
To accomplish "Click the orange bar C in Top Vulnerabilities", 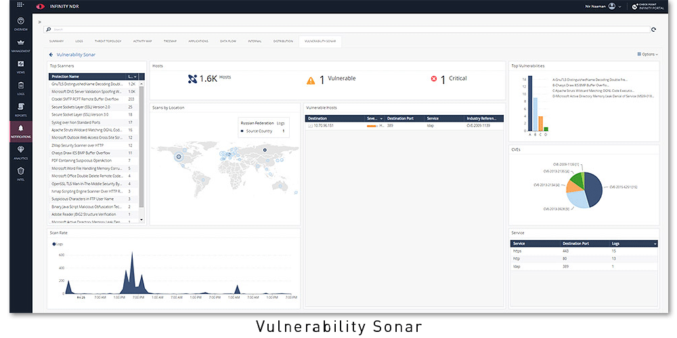I will [540, 124].
